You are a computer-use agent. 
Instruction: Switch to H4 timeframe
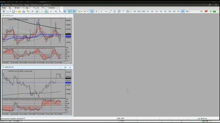click(x=161, y=11)
